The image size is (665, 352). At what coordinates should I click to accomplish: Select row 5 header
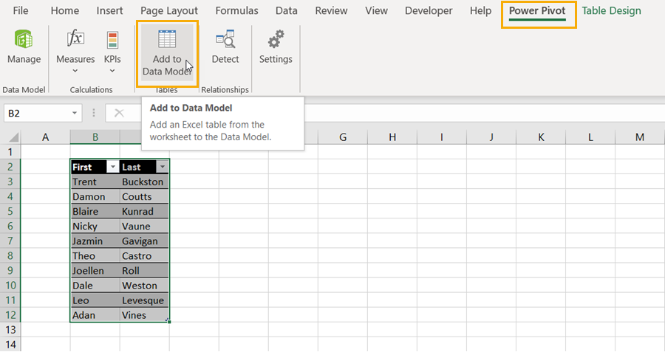(x=10, y=211)
